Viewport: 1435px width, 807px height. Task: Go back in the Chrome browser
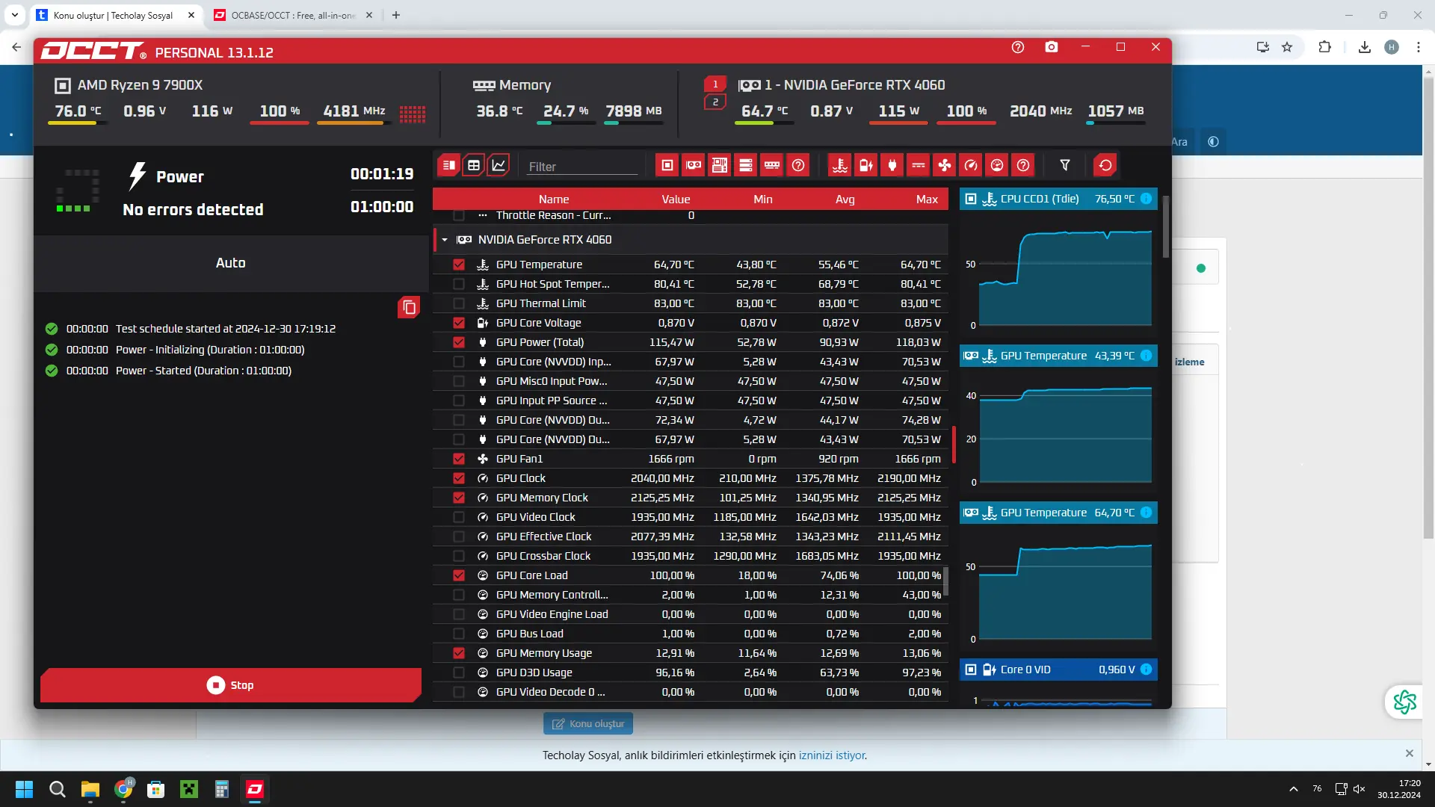(16, 47)
